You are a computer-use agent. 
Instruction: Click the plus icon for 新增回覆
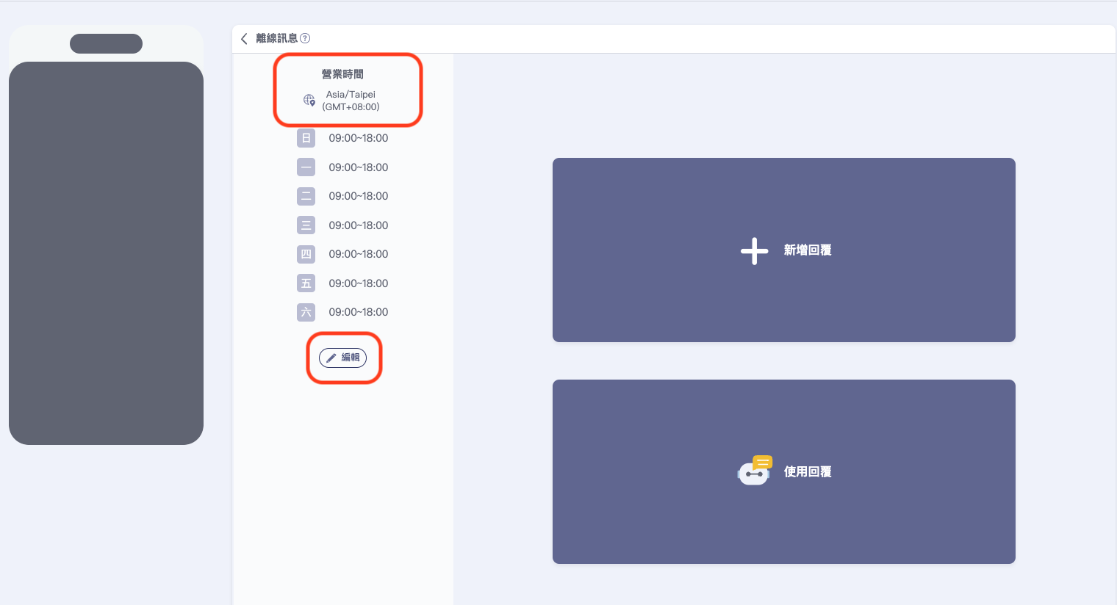click(x=754, y=250)
